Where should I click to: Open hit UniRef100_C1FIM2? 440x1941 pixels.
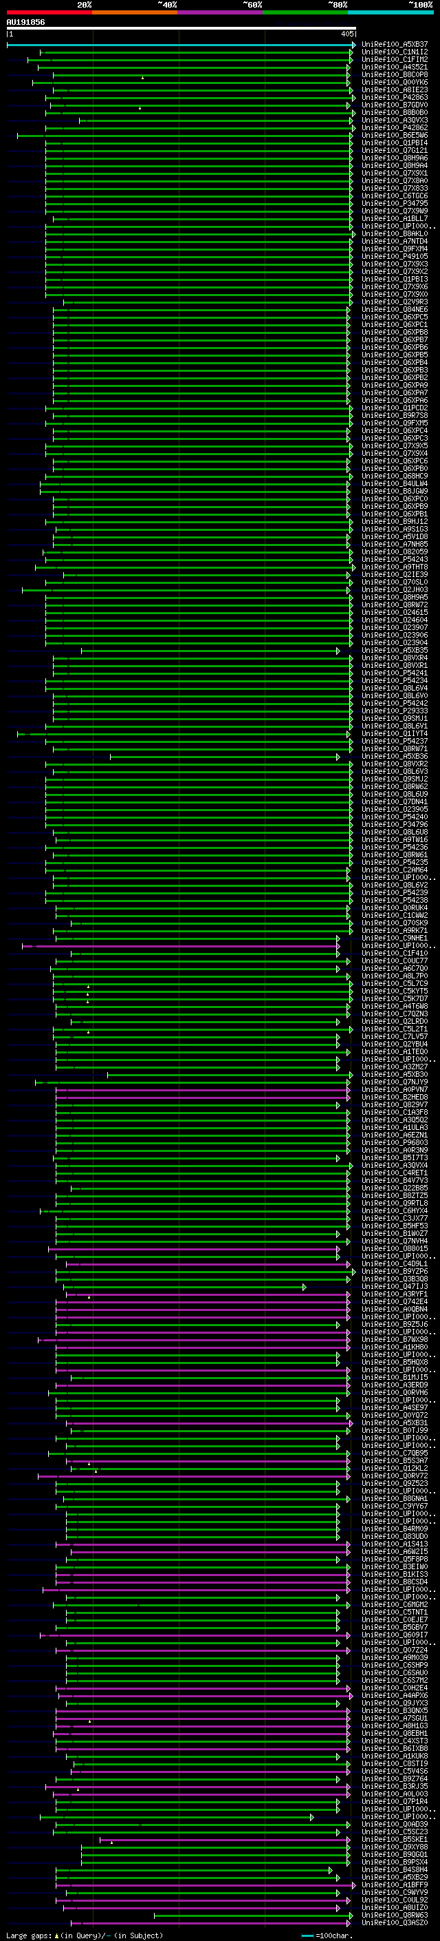pos(395,59)
